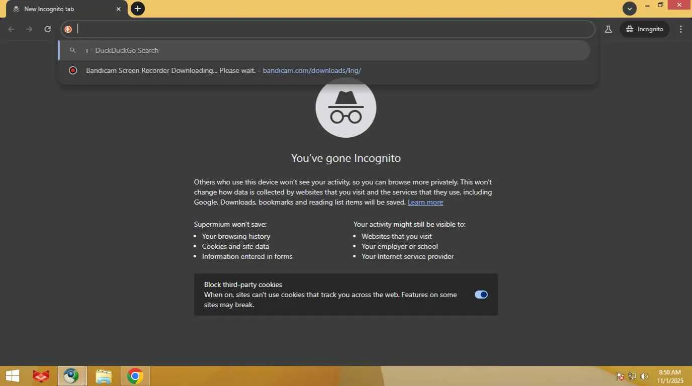Click the DuckDuckGo icon in the address bar
The width and height of the screenshot is (692, 386).
[68, 29]
